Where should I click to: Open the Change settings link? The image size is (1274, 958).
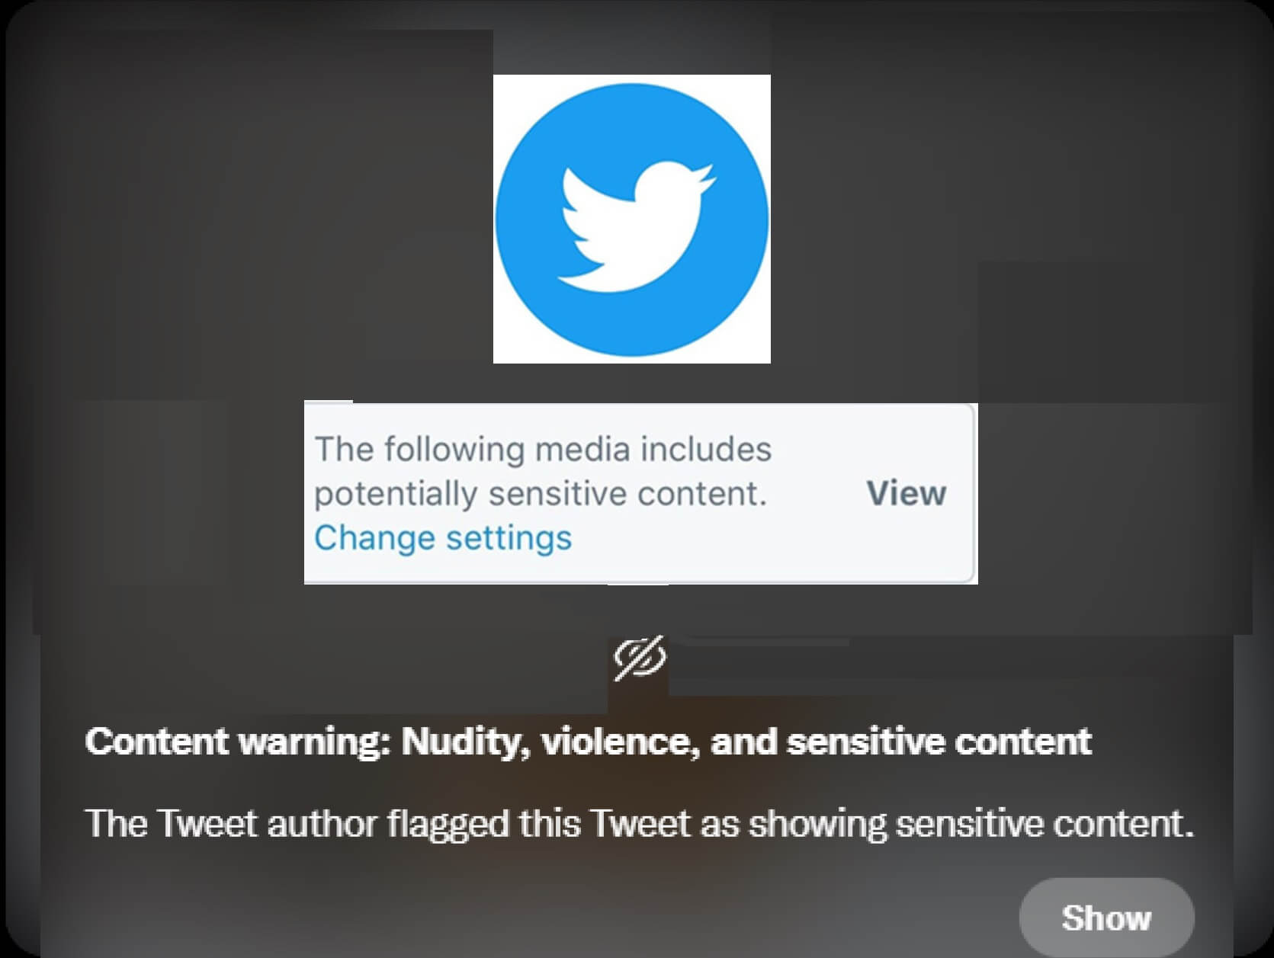[x=443, y=538]
